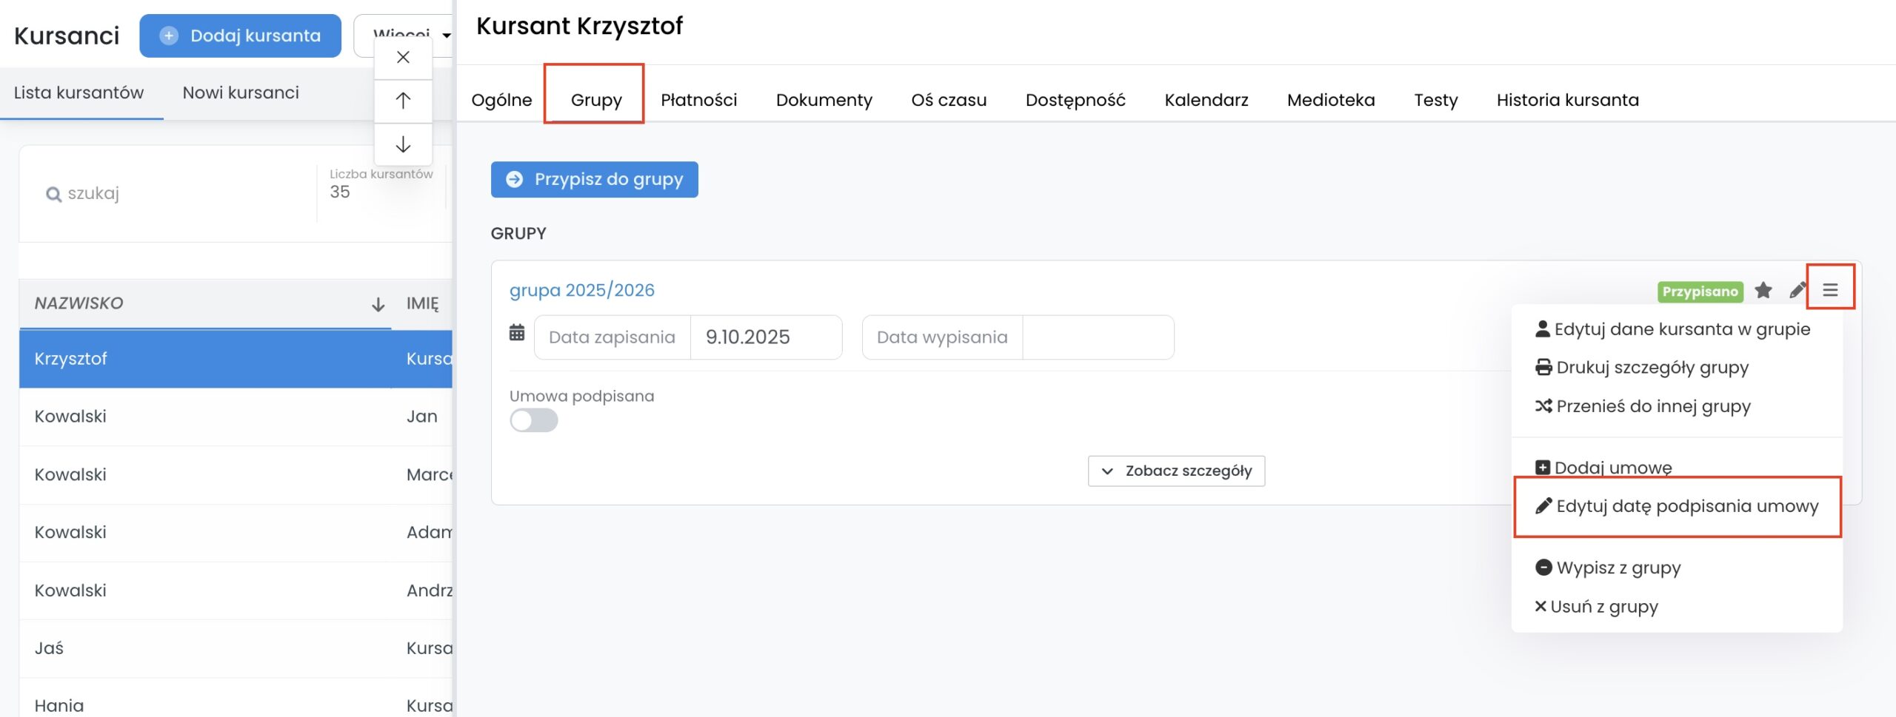Sort by NAZWISKO using the arrow icon
This screenshot has width=1896, height=717.
[x=378, y=304]
